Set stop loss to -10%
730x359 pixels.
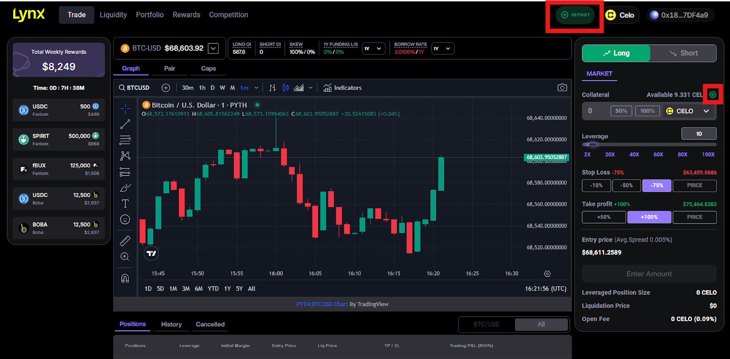pos(596,186)
